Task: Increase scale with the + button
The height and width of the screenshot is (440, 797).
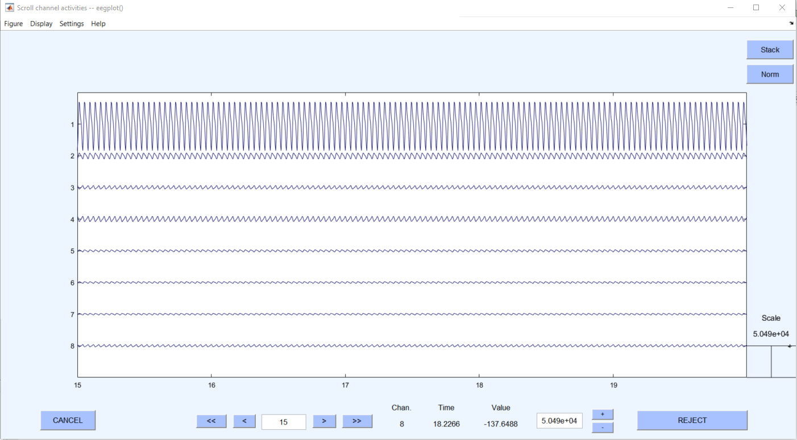Action: click(603, 414)
